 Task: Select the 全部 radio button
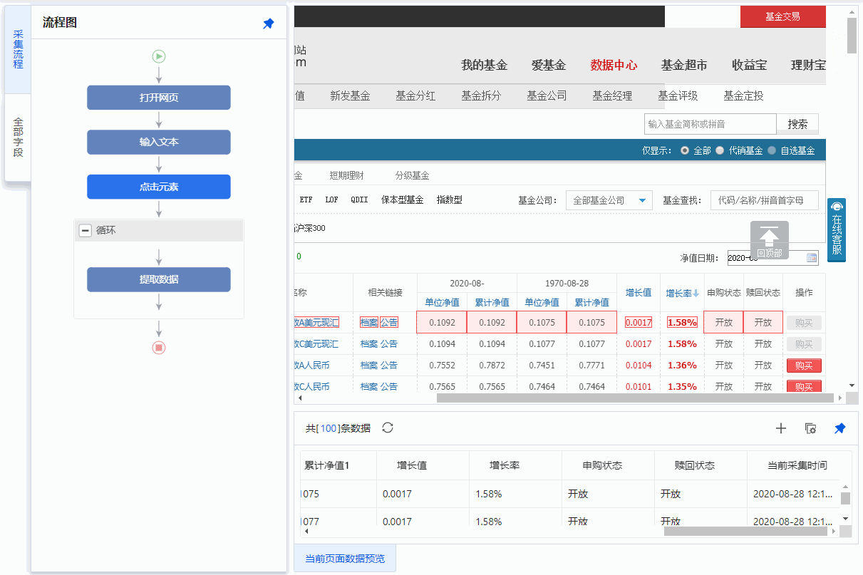pyautogui.click(x=685, y=150)
